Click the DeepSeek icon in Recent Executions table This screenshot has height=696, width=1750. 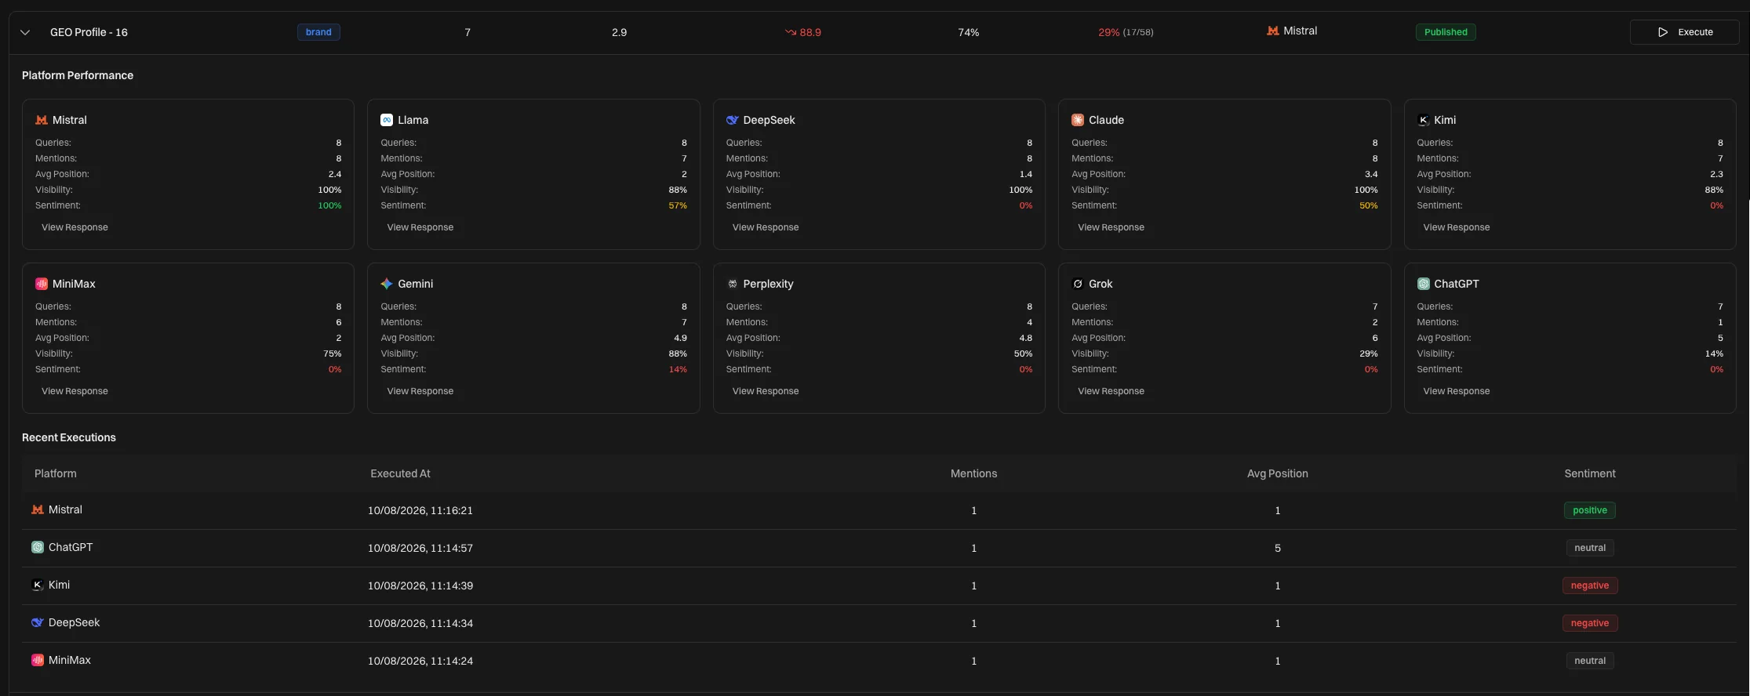point(38,622)
